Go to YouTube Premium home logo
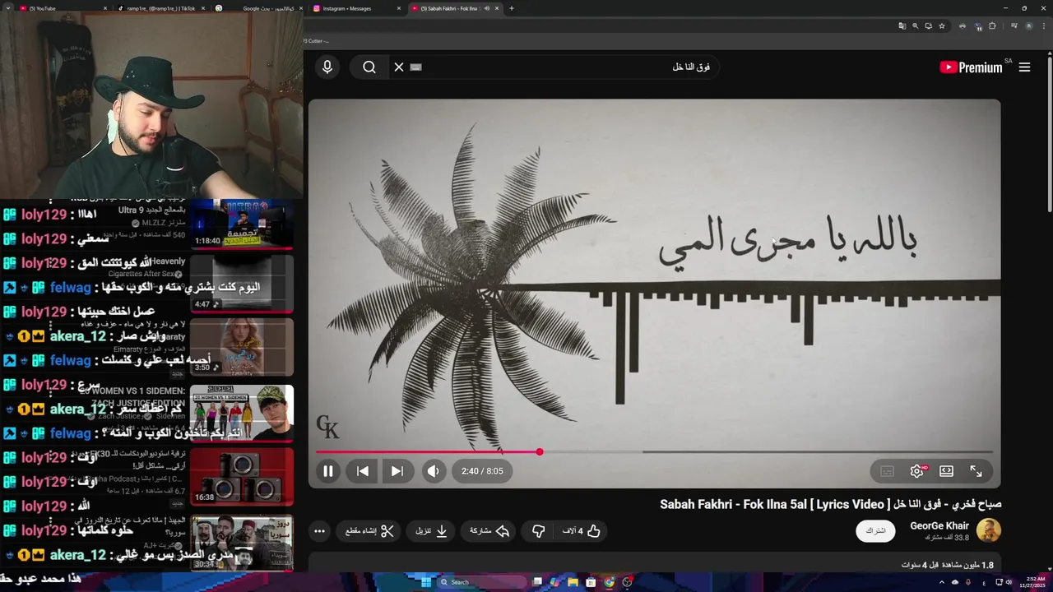This screenshot has height=592, width=1053. (971, 67)
